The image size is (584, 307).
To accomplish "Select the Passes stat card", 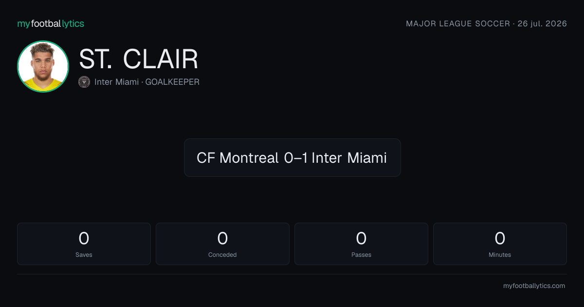I will tap(361, 244).
